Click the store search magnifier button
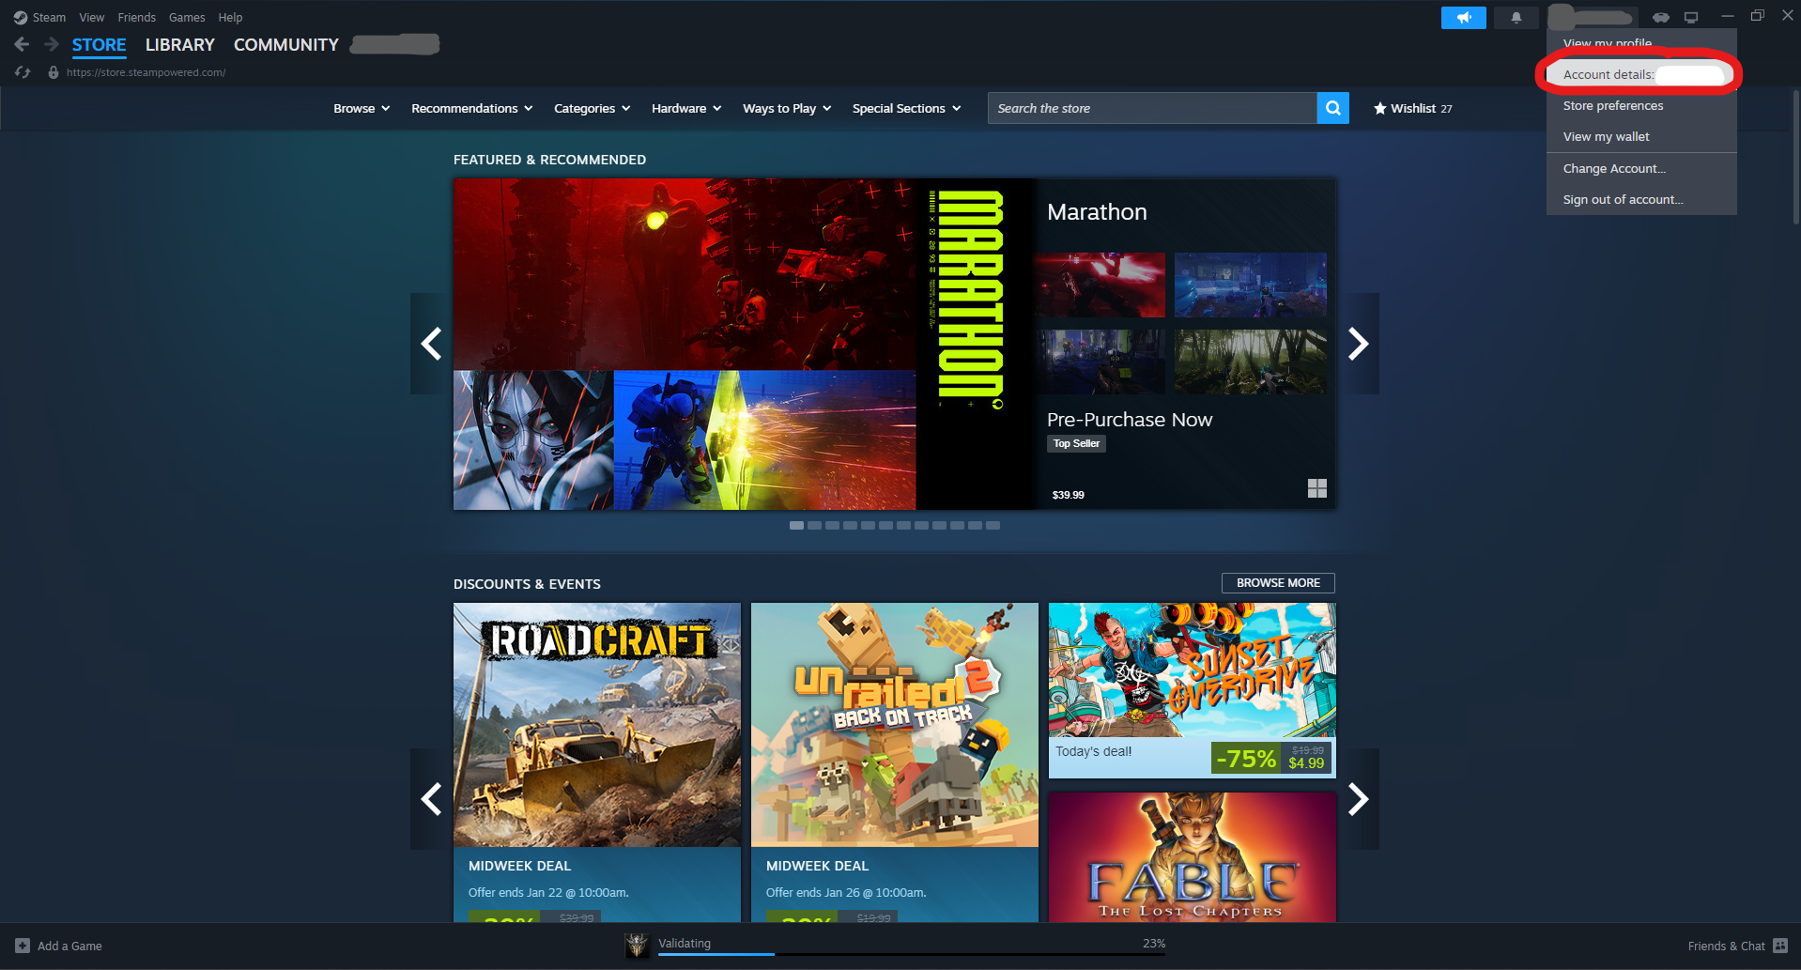Screen dimensions: 1801x970 [1332, 108]
